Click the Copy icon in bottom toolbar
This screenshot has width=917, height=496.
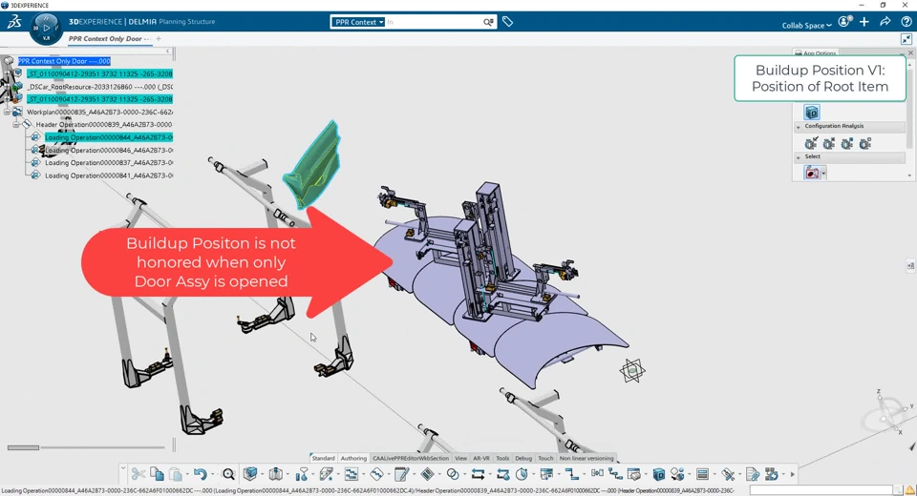coord(157,474)
